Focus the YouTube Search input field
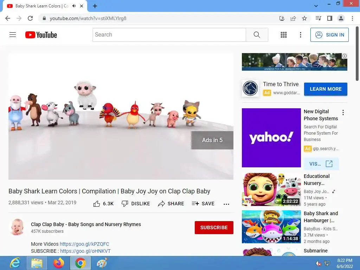 (169, 35)
